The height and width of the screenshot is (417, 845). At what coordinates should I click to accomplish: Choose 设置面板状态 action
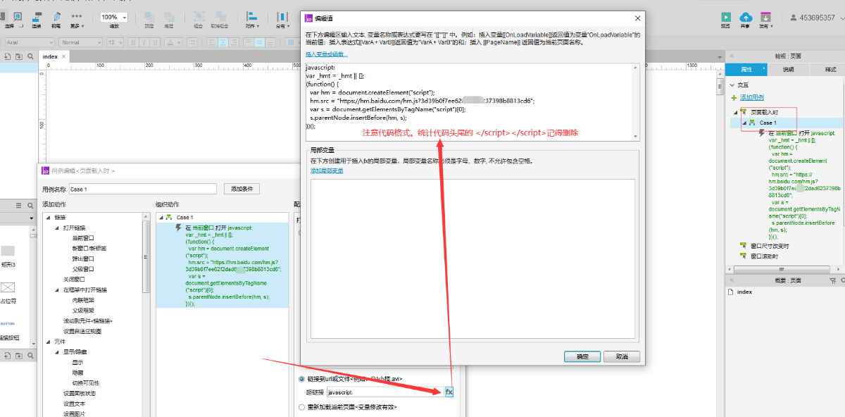[79, 393]
